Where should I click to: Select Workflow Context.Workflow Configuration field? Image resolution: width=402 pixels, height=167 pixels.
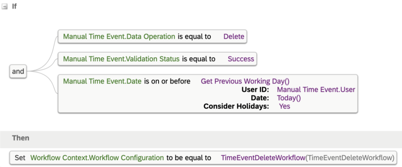click(97, 158)
